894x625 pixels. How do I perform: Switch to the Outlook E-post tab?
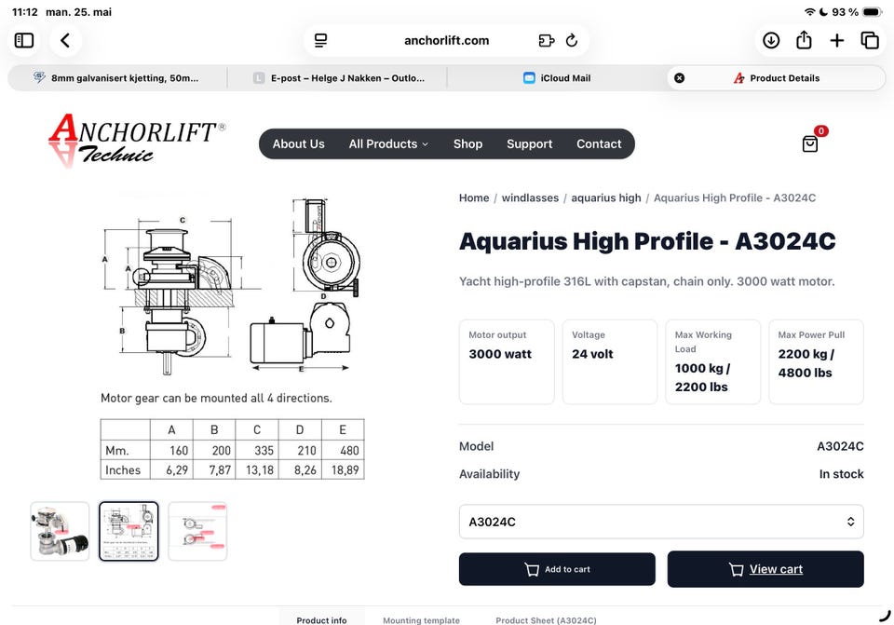(x=337, y=78)
